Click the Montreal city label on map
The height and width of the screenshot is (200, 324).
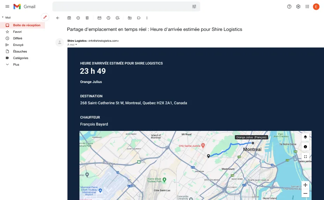point(252,149)
